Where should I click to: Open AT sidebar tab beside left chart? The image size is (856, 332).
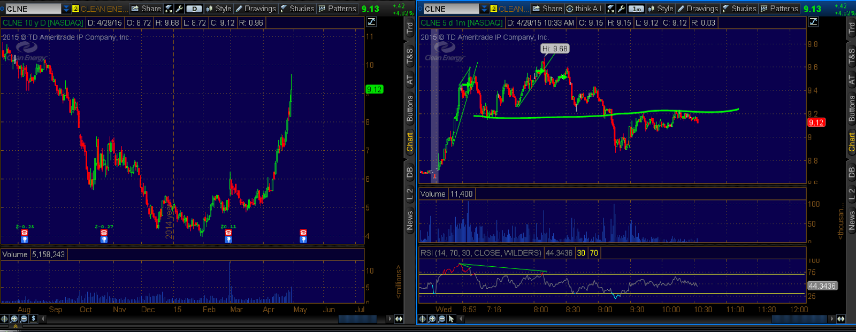click(x=410, y=80)
